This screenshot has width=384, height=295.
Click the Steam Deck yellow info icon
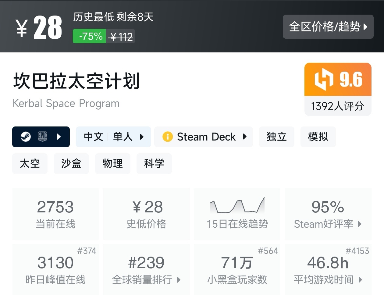point(168,137)
